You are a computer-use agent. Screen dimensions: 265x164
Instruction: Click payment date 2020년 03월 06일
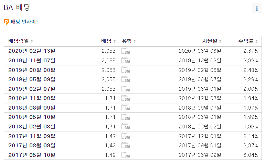200,51
